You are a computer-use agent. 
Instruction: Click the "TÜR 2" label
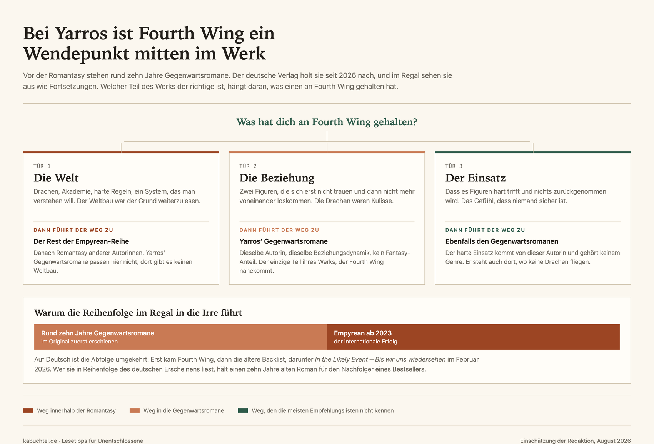[x=248, y=166]
